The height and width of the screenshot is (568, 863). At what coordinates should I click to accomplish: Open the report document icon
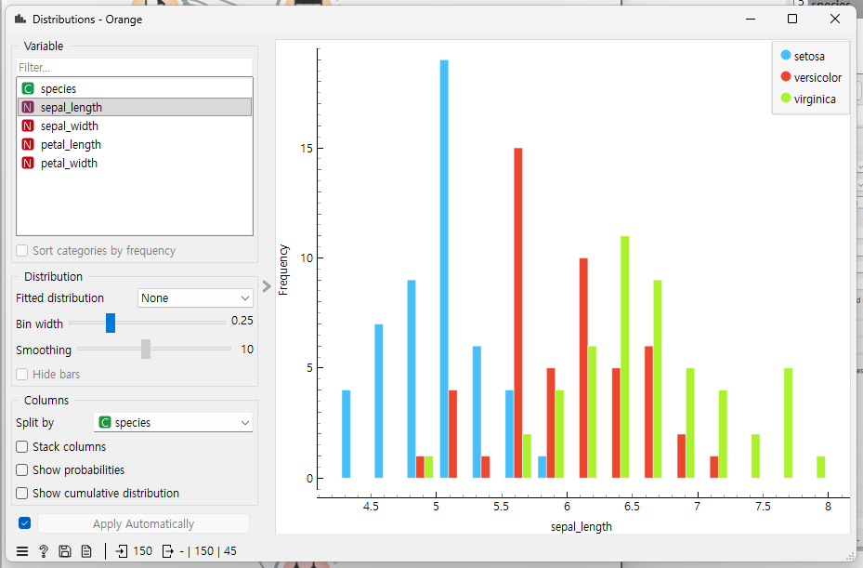coord(86,551)
